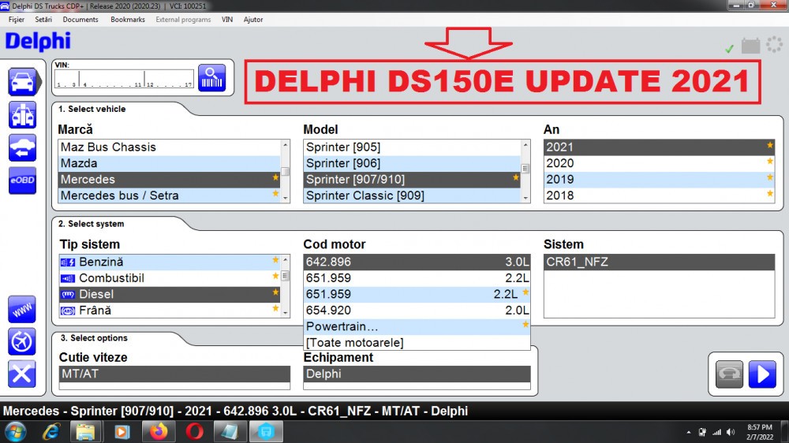Viewport: 789px width, 443px height.
Task: Select Combustibil system type
Action: coord(170,278)
